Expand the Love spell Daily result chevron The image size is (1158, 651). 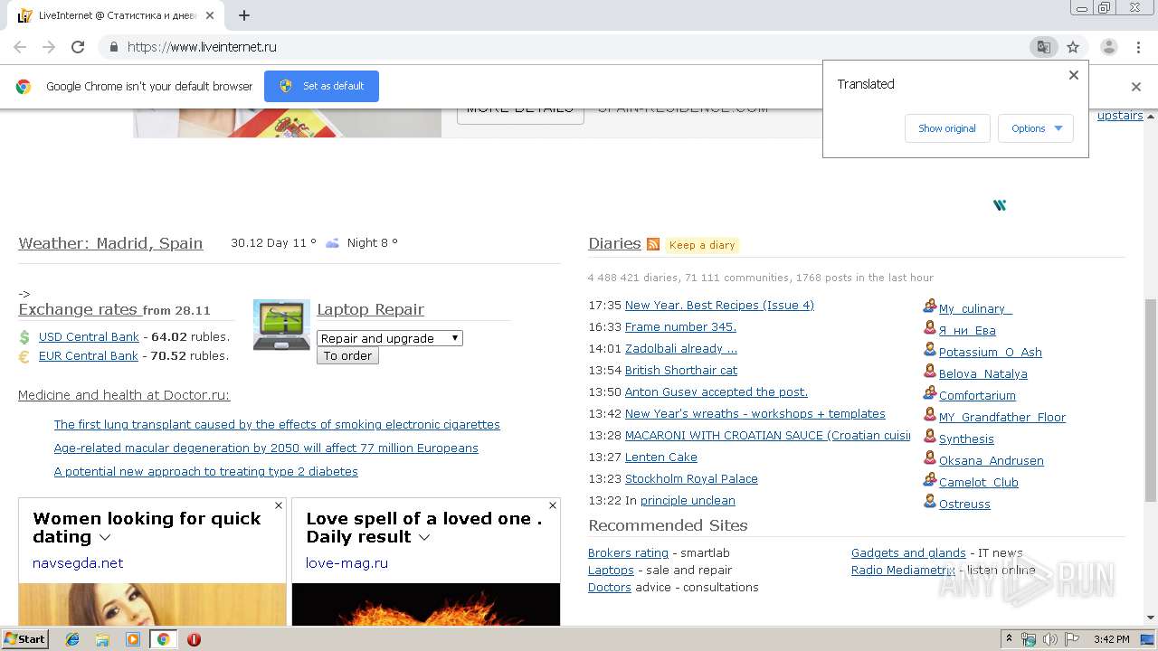pyautogui.click(x=424, y=537)
